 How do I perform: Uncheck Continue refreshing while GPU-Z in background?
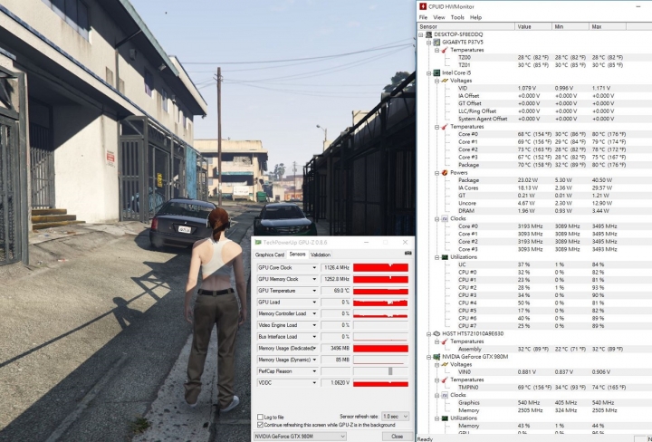[x=260, y=425]
